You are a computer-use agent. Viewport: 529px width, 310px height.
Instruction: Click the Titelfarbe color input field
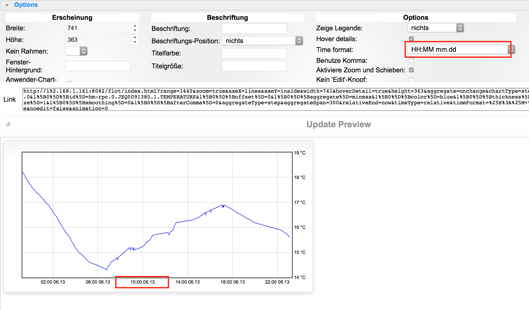pyautogui.click(x=254, y=53)
